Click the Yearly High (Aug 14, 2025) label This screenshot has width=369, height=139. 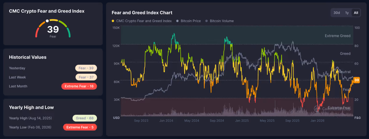click(30, 118)
